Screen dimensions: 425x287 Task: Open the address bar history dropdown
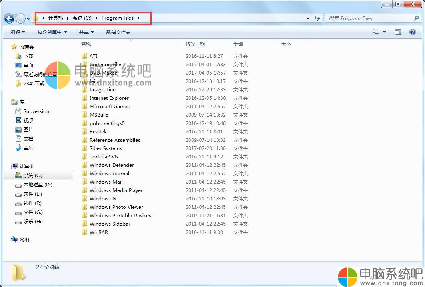[308, 18]
